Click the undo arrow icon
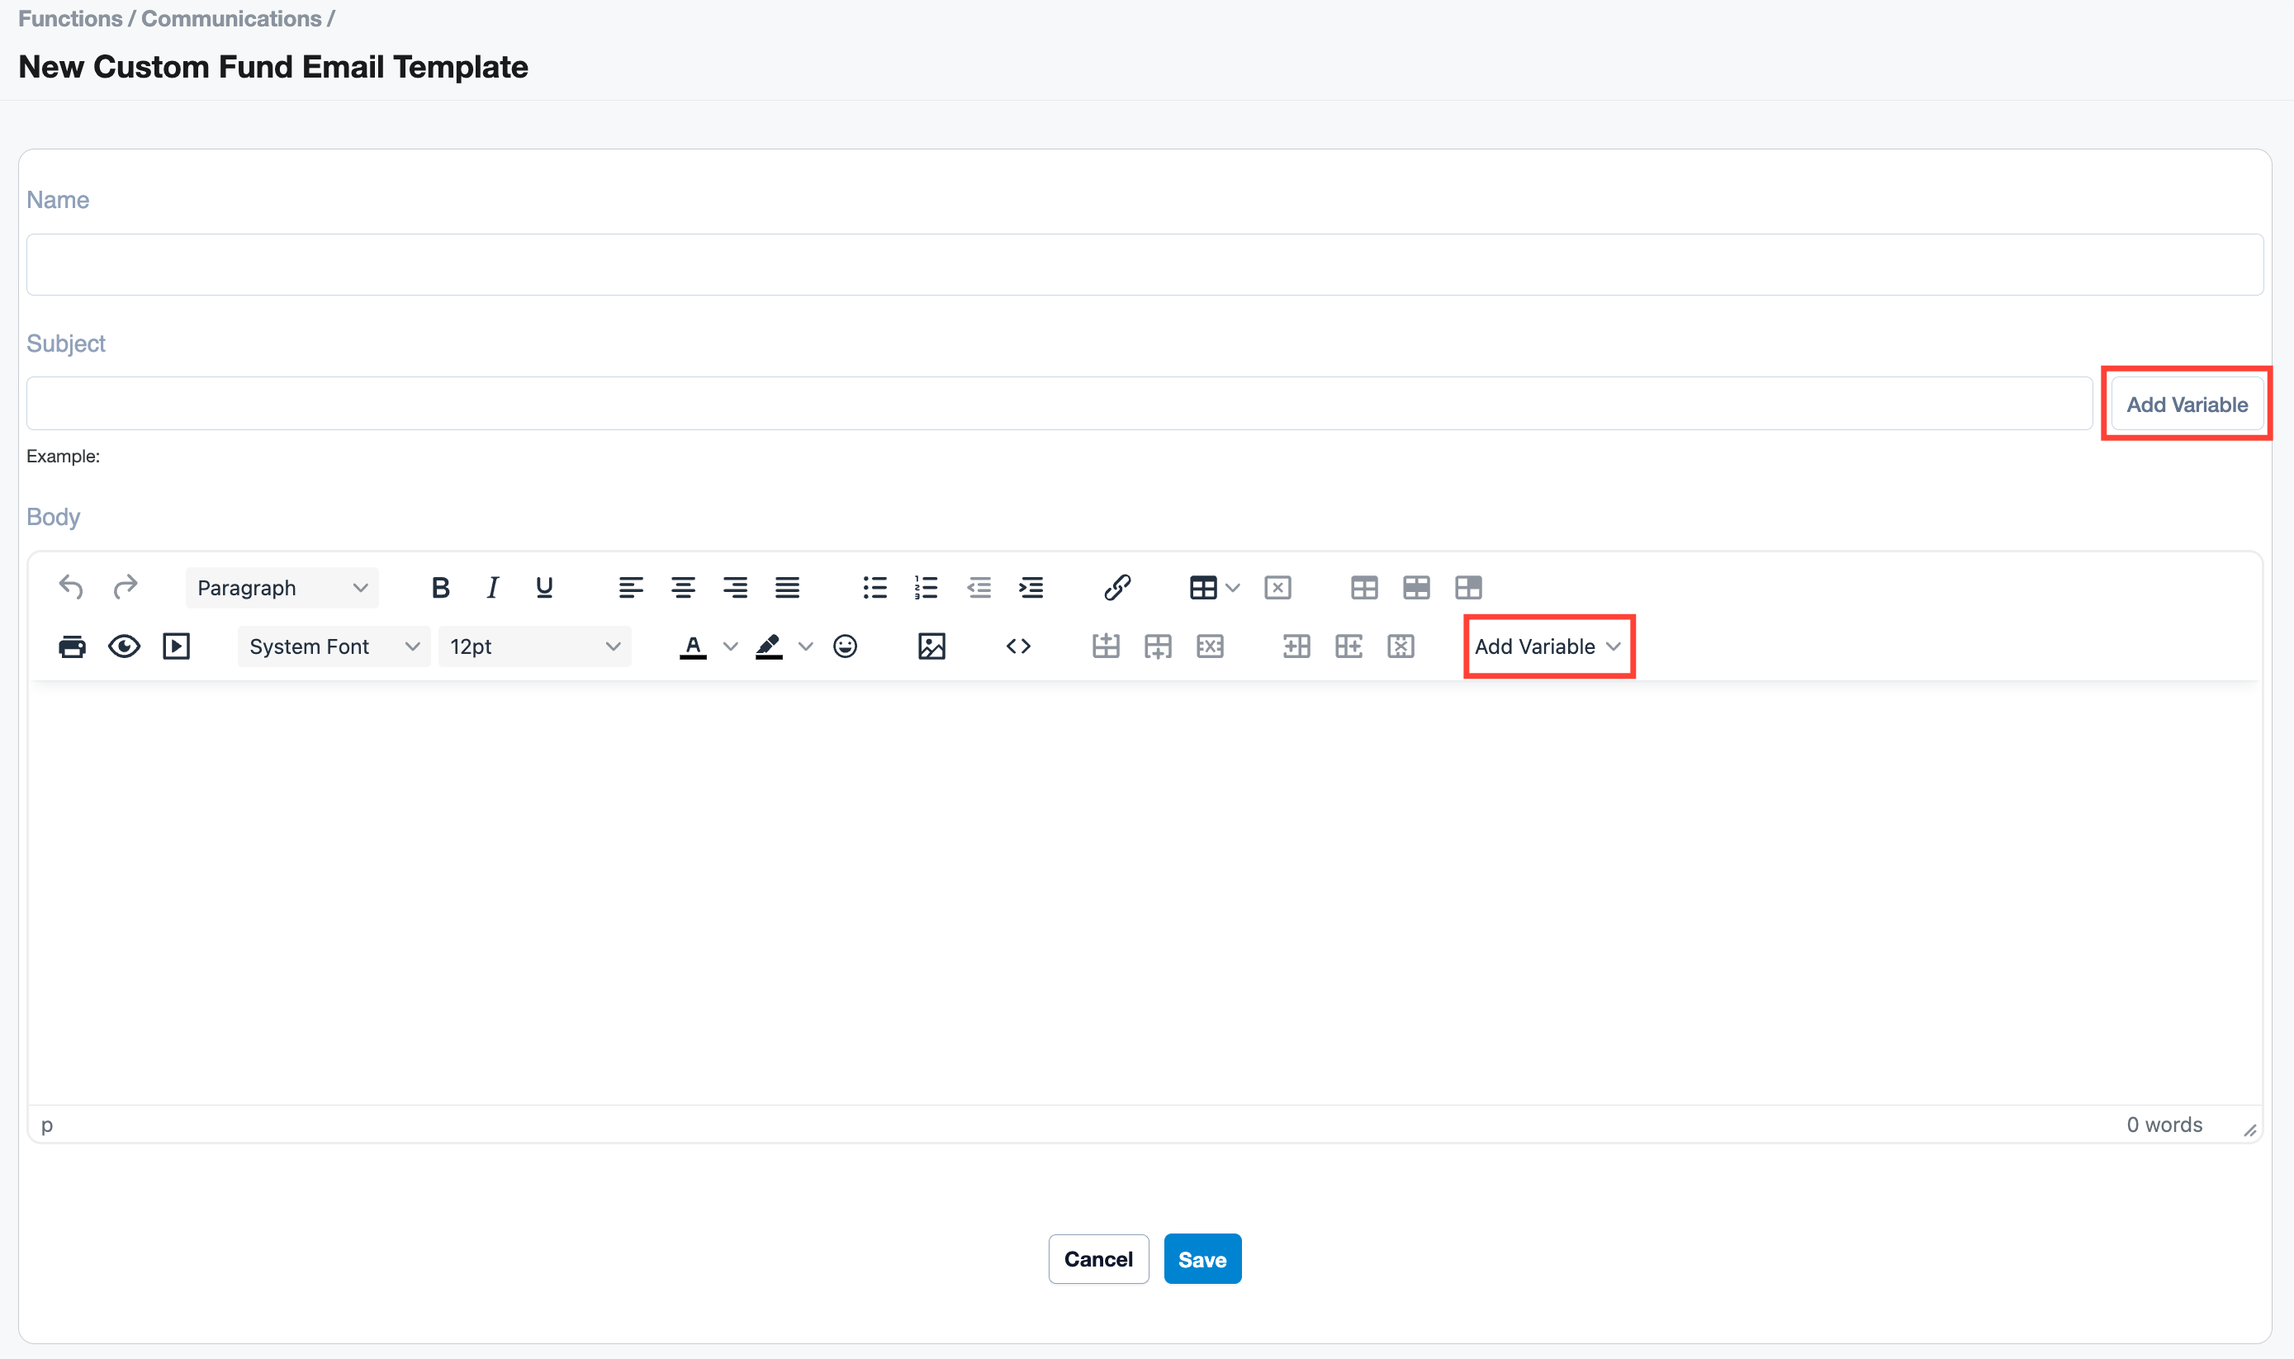 click(x=72, y=587)
